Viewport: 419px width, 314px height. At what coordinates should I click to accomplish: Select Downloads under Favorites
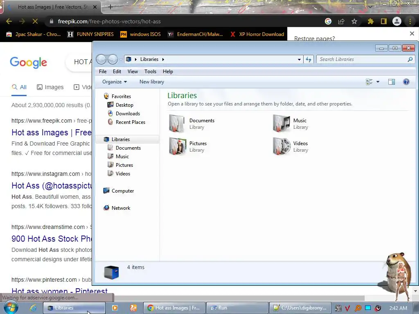coord(128,114)
